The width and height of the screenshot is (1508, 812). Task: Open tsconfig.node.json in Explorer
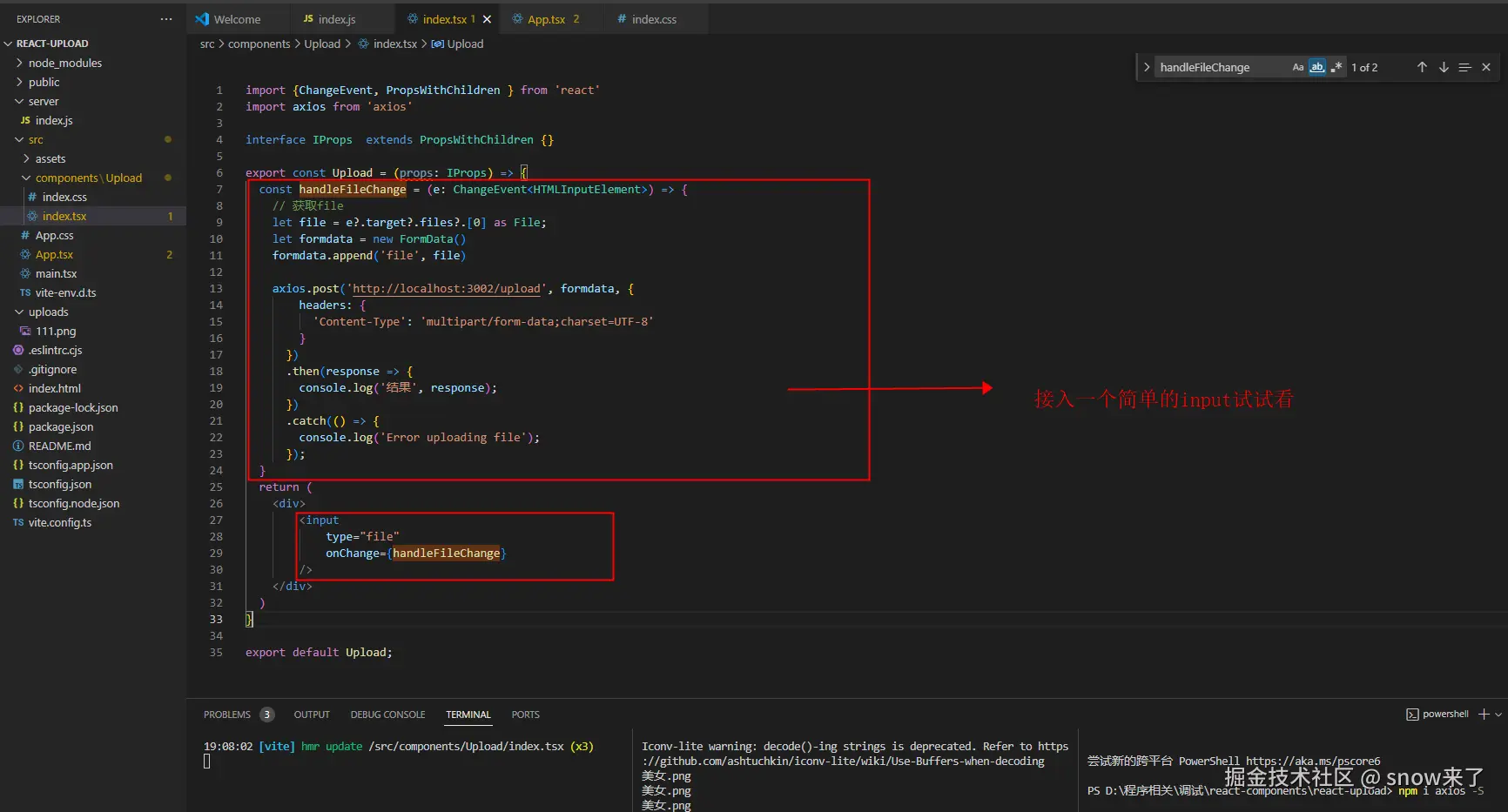74,503
